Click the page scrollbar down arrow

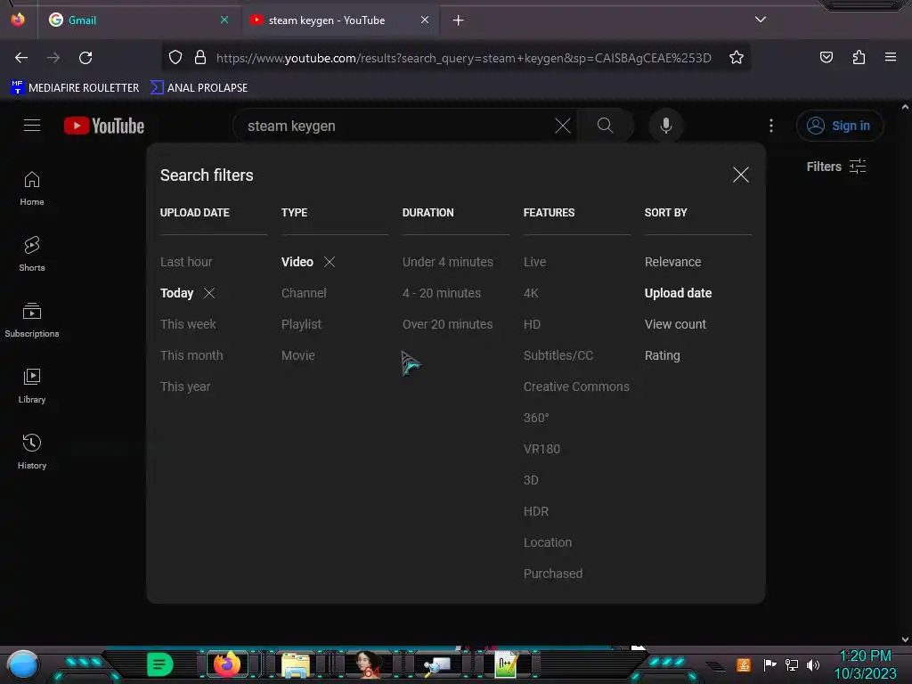905,639
